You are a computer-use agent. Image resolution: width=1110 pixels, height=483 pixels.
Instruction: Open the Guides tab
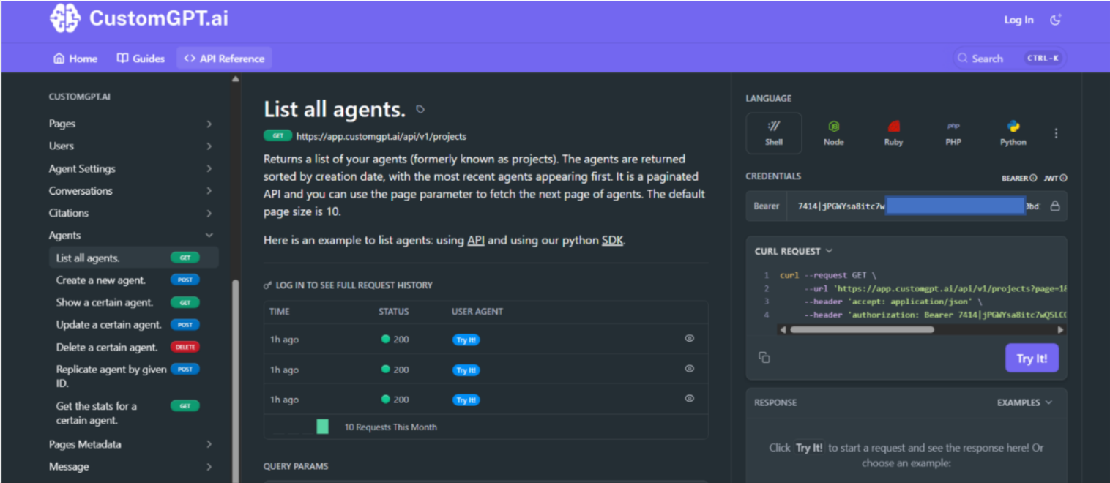141,59
